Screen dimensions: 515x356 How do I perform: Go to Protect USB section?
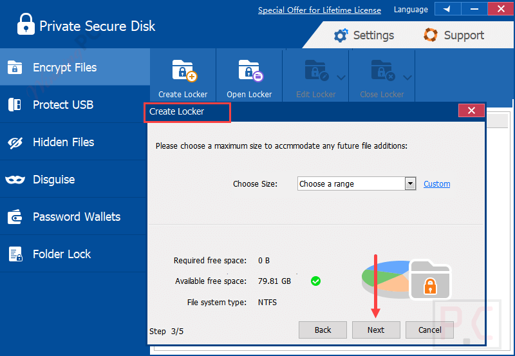click(x=73, y=104)
